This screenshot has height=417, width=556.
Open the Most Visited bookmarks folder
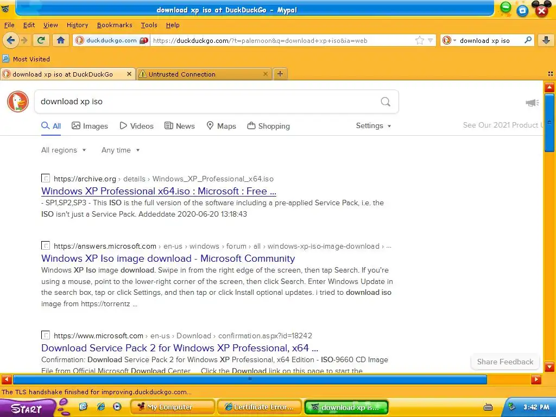(26, 59)
